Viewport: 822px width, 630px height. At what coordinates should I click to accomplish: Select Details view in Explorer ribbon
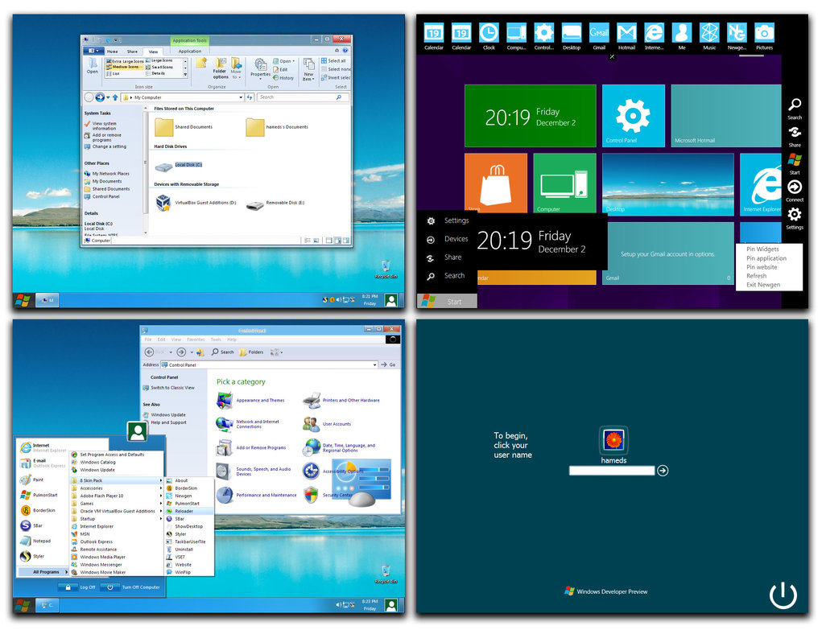[x=155, y=73]
